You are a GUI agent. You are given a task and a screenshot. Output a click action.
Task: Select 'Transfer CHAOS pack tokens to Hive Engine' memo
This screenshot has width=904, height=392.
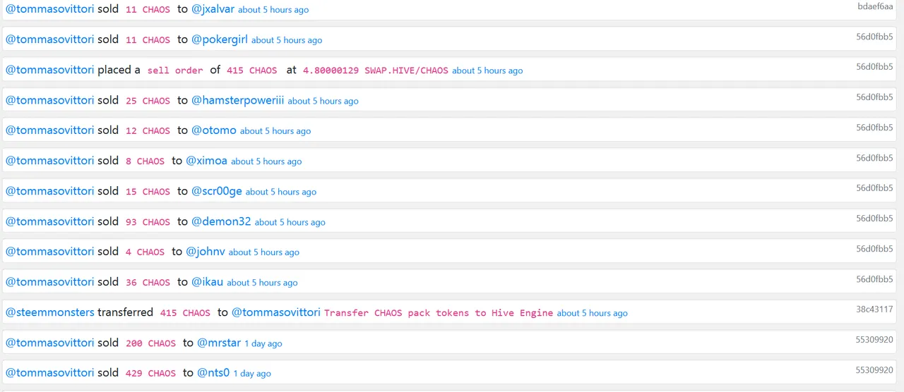(x=439, y=313)
